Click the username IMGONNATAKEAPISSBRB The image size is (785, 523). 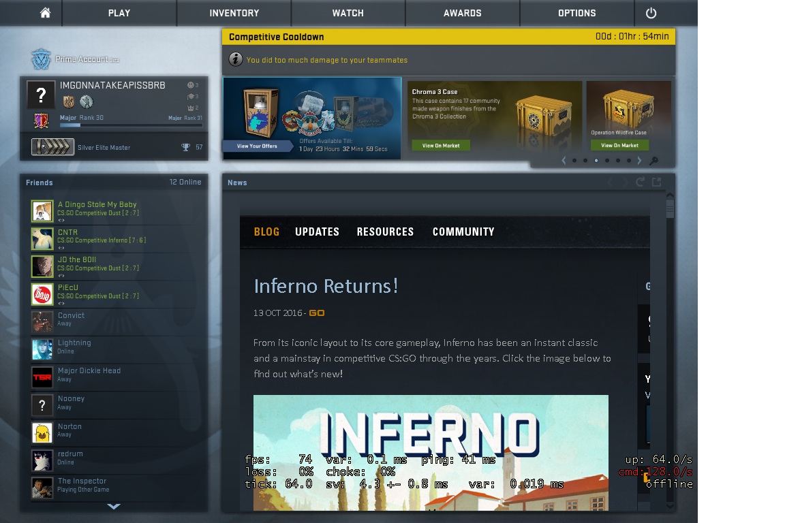tap(112, 85)
